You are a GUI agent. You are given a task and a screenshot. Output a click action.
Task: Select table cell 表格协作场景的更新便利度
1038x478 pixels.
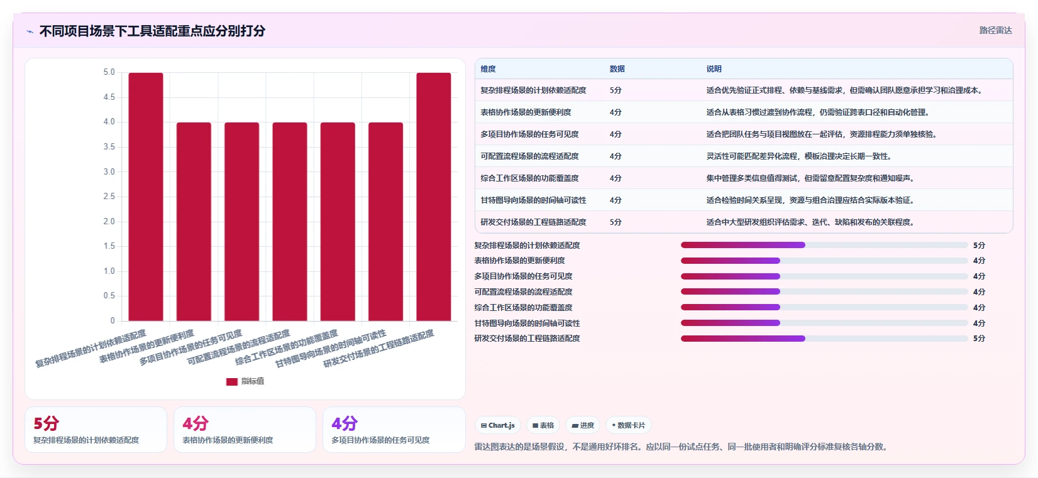click(526, 112)
